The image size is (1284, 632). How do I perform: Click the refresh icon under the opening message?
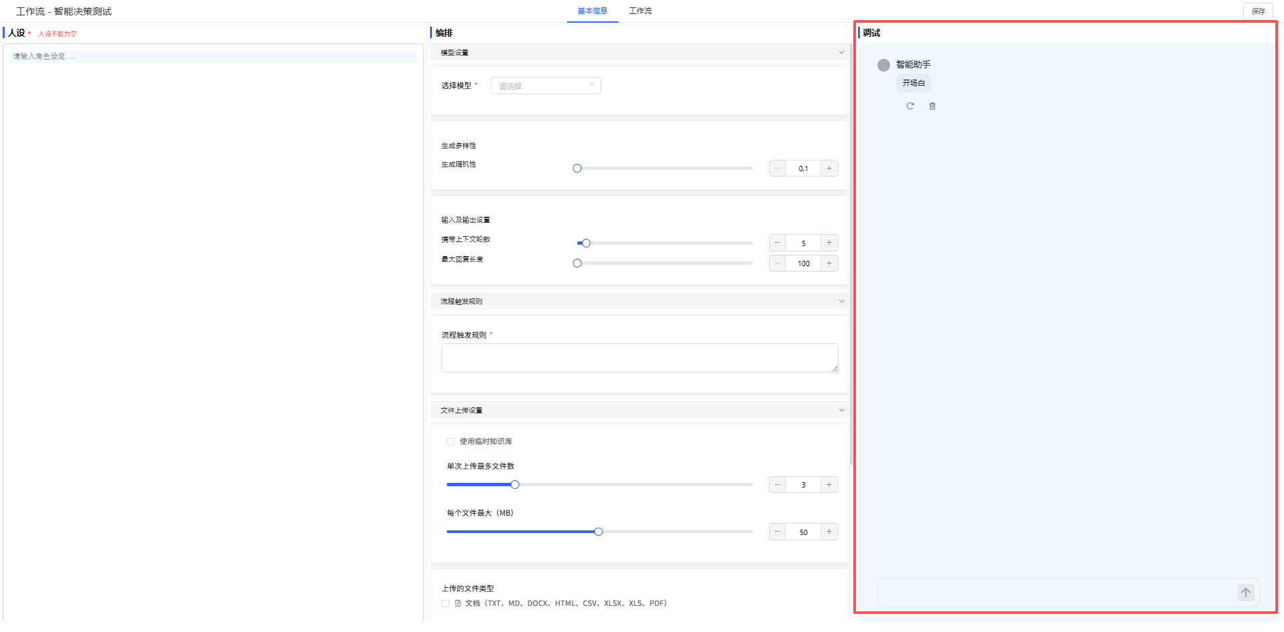click(909, 106)
